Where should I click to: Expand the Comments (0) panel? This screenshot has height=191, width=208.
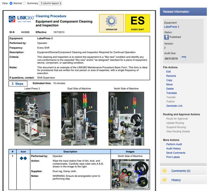point(180,171)
